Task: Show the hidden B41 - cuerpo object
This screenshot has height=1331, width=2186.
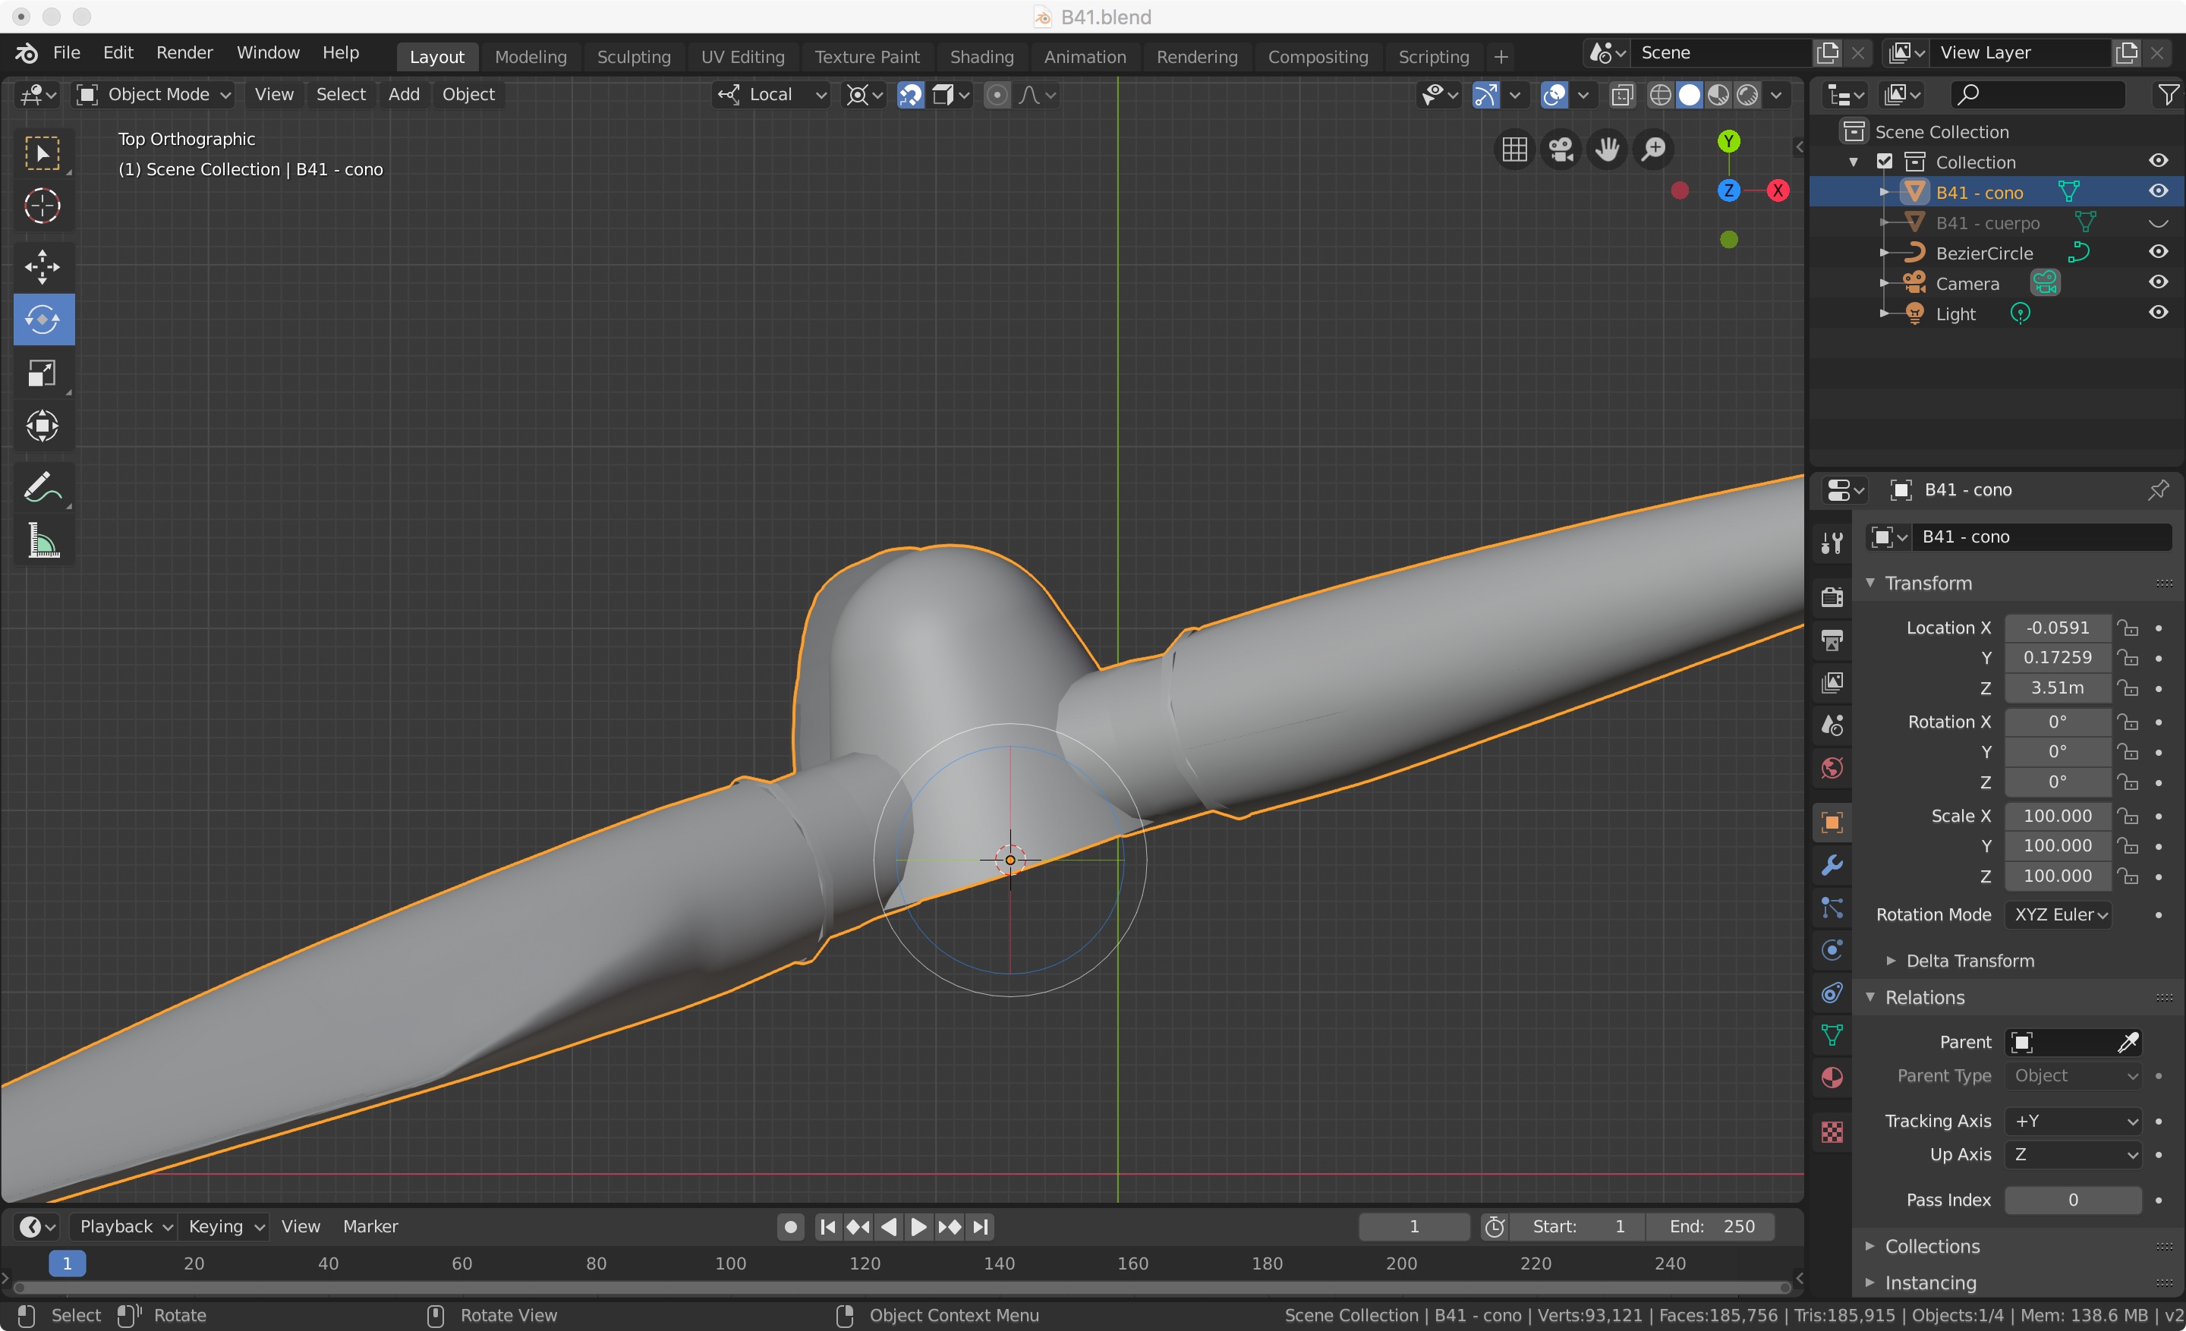Action: tap(2158, 222)
